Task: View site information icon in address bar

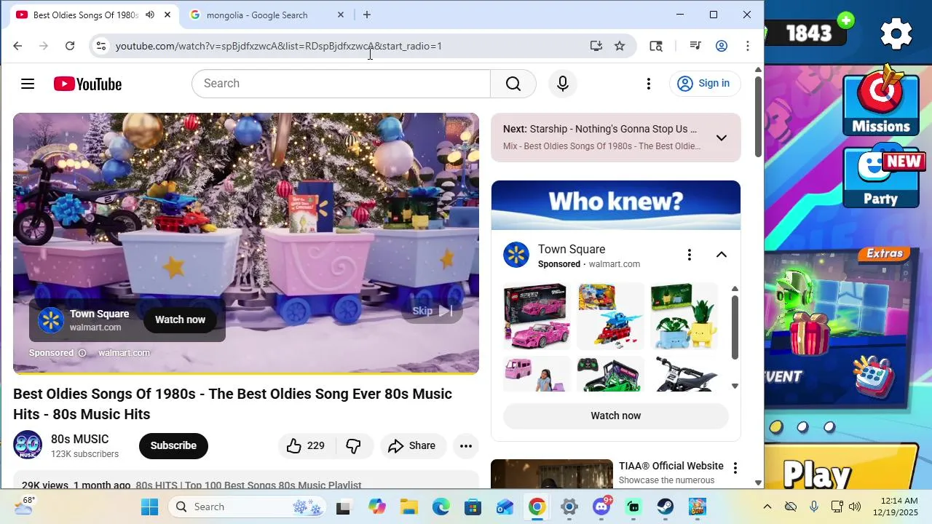Action: (101, 46)
